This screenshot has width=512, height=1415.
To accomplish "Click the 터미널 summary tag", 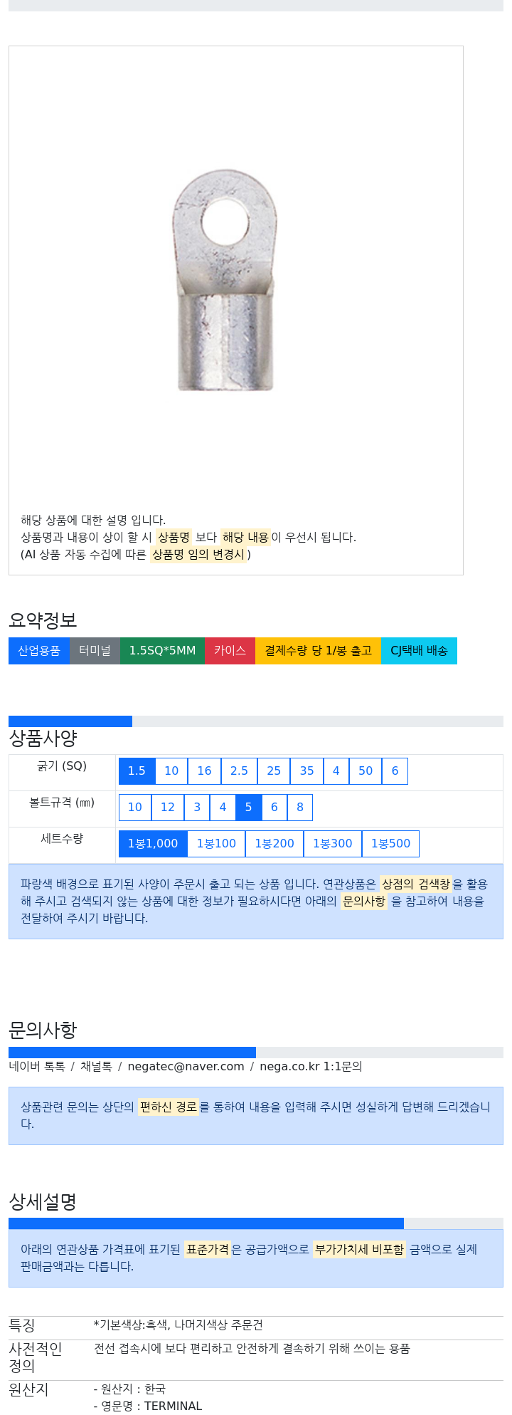I will click(x=95, y=651).
